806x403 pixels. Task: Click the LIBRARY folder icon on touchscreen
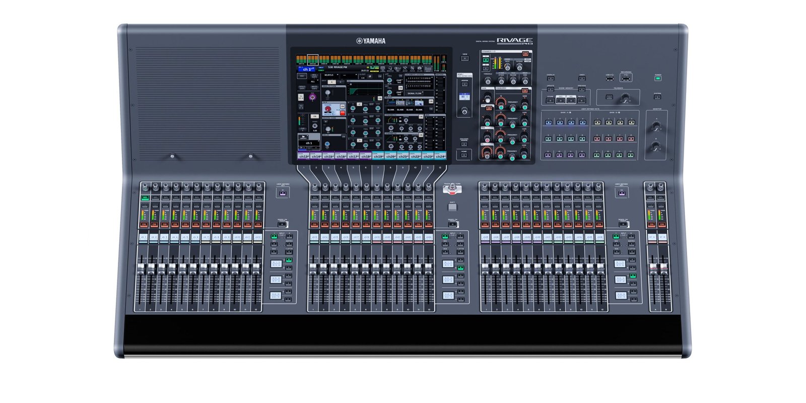coord(303,137)
